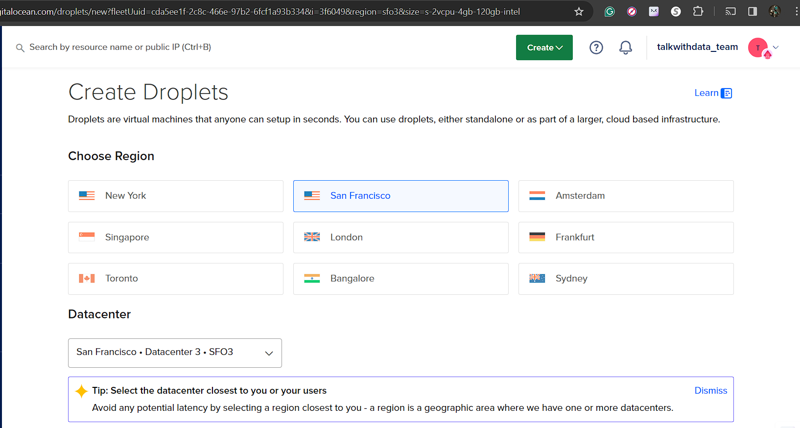Select New York region
The width and height of the screenshot is (800, 428).
tap(175, 196)
